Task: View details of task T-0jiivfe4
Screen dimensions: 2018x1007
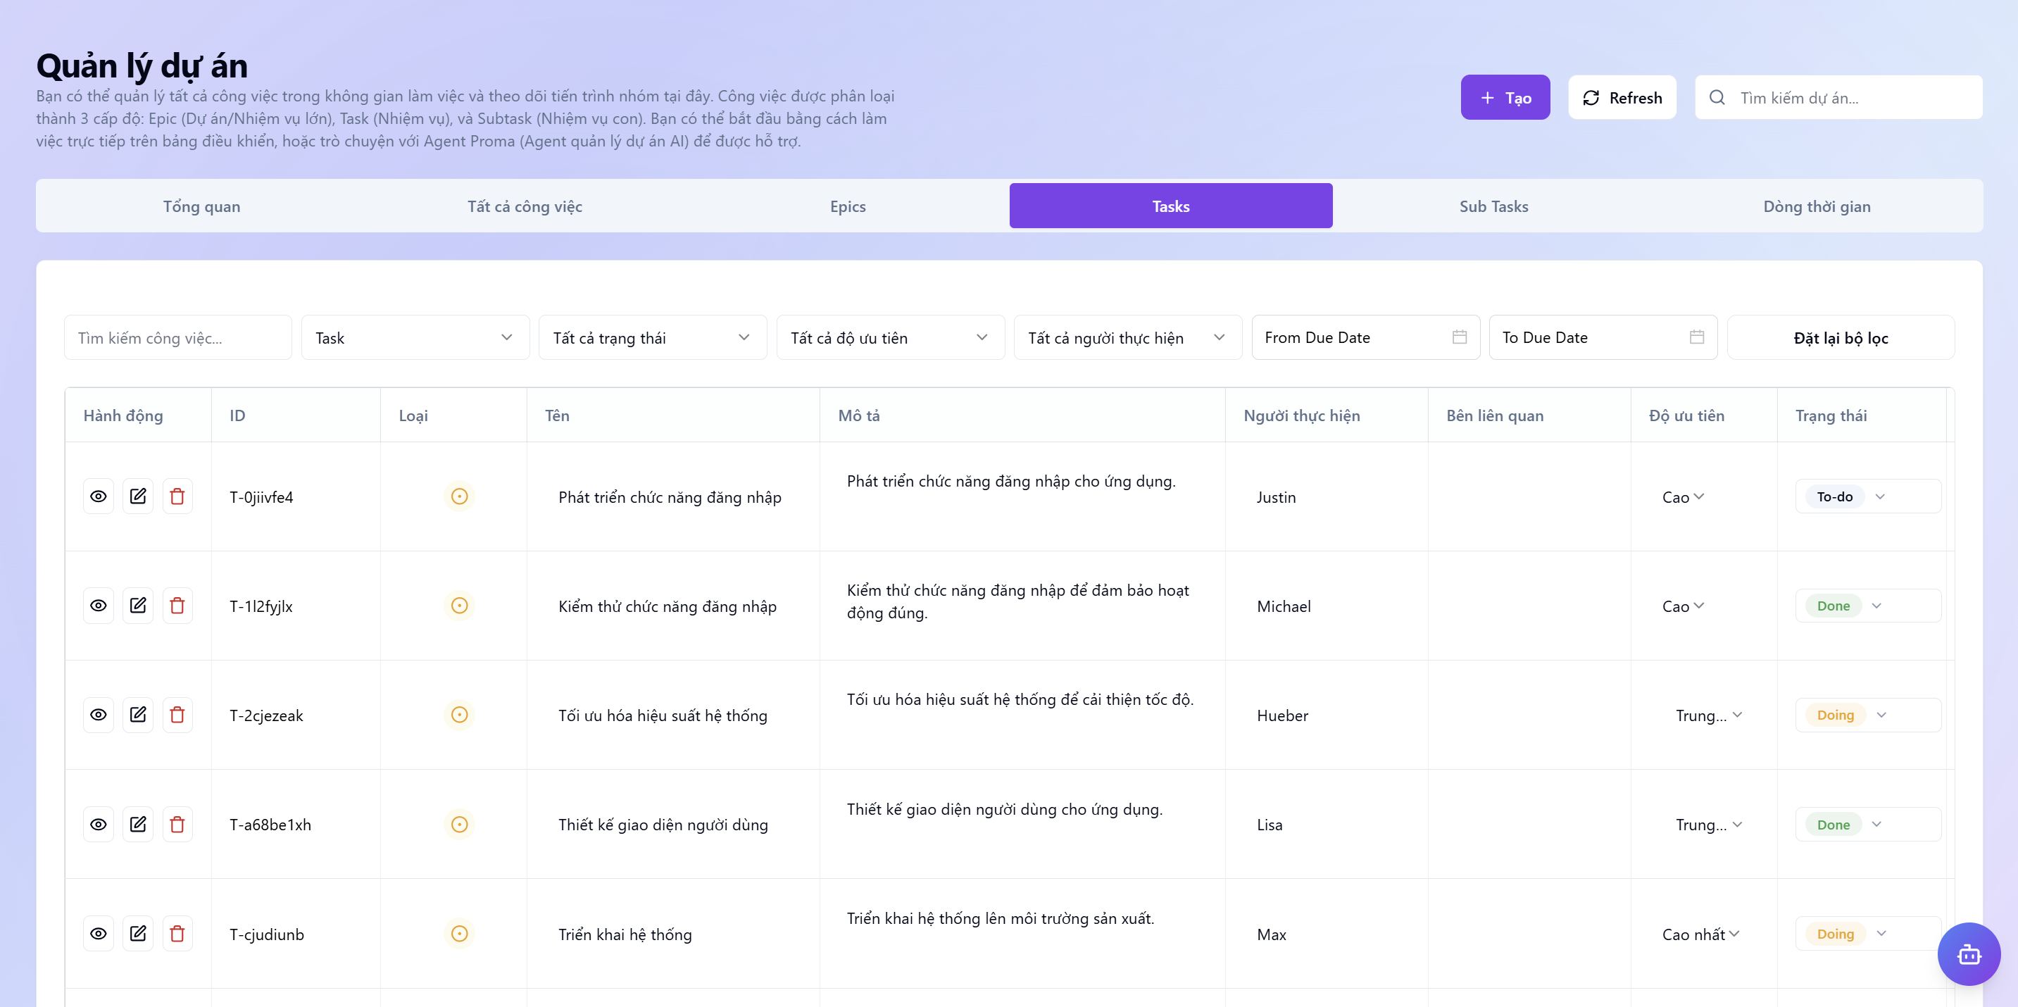Action: tap(98, 496)
